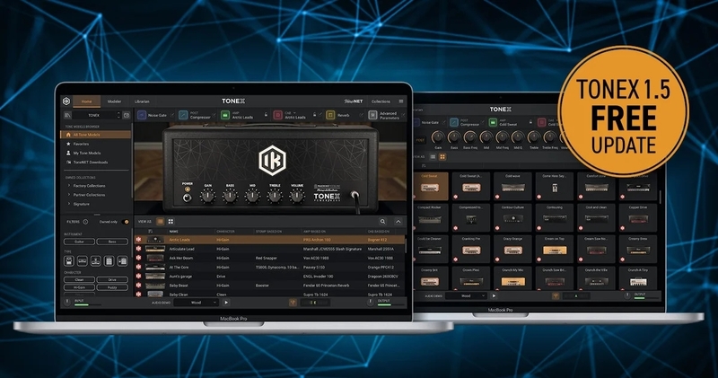Select Cold wave tile in the back window
Screen dimensions: 718x378
coord(512,186)
